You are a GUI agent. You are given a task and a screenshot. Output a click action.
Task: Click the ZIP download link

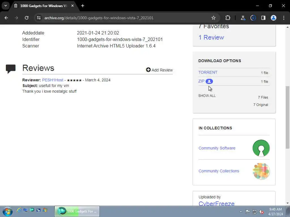click(x=201, y=81)
